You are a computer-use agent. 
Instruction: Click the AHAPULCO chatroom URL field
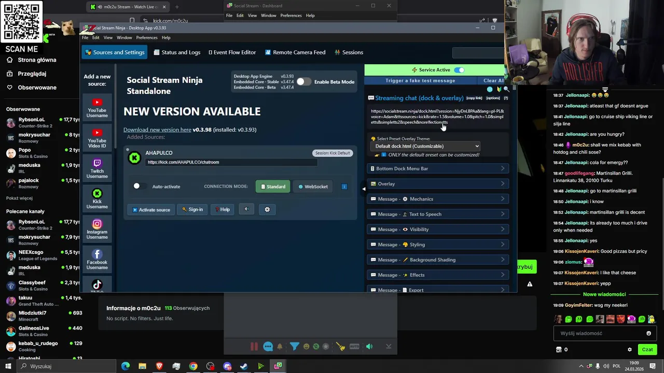tap(231, 162)
